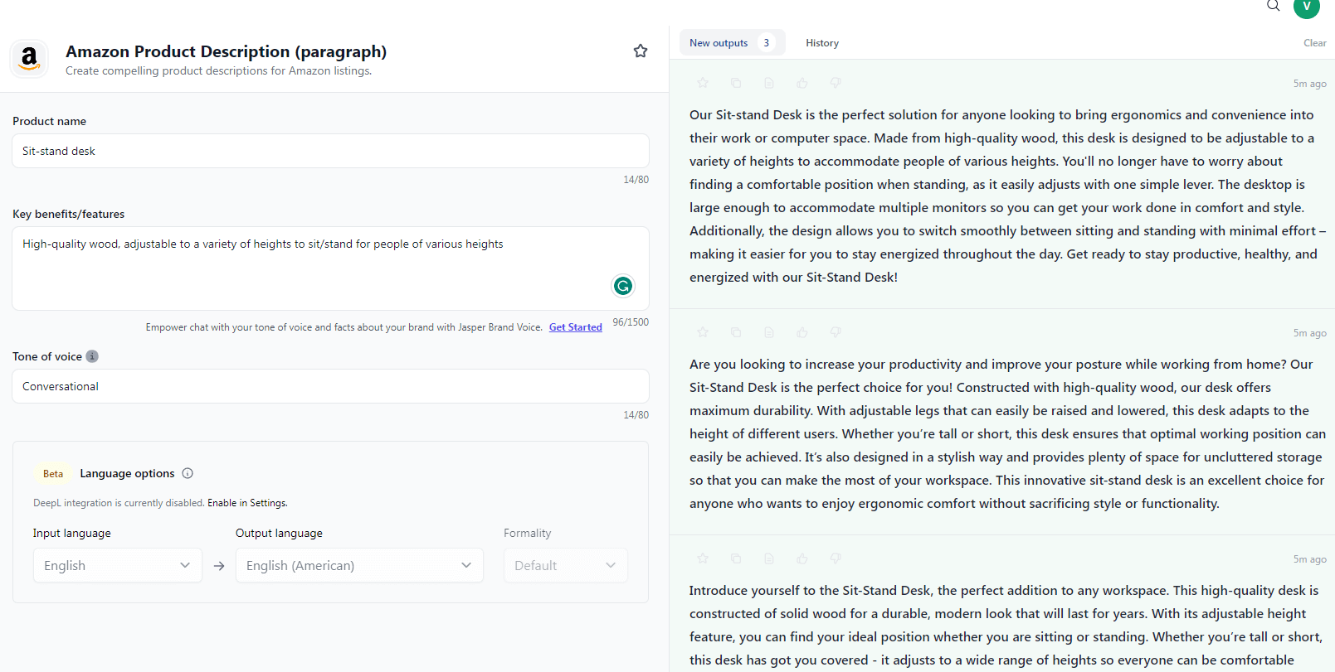Screen dimensions: 1335x672
Task: Switch to the New outputs tab
Action: click(x=732, y=43)
